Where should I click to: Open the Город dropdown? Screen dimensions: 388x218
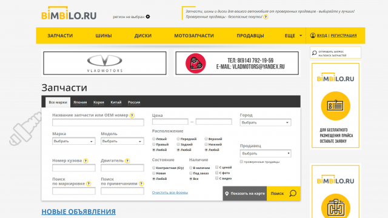pos(266,122)
